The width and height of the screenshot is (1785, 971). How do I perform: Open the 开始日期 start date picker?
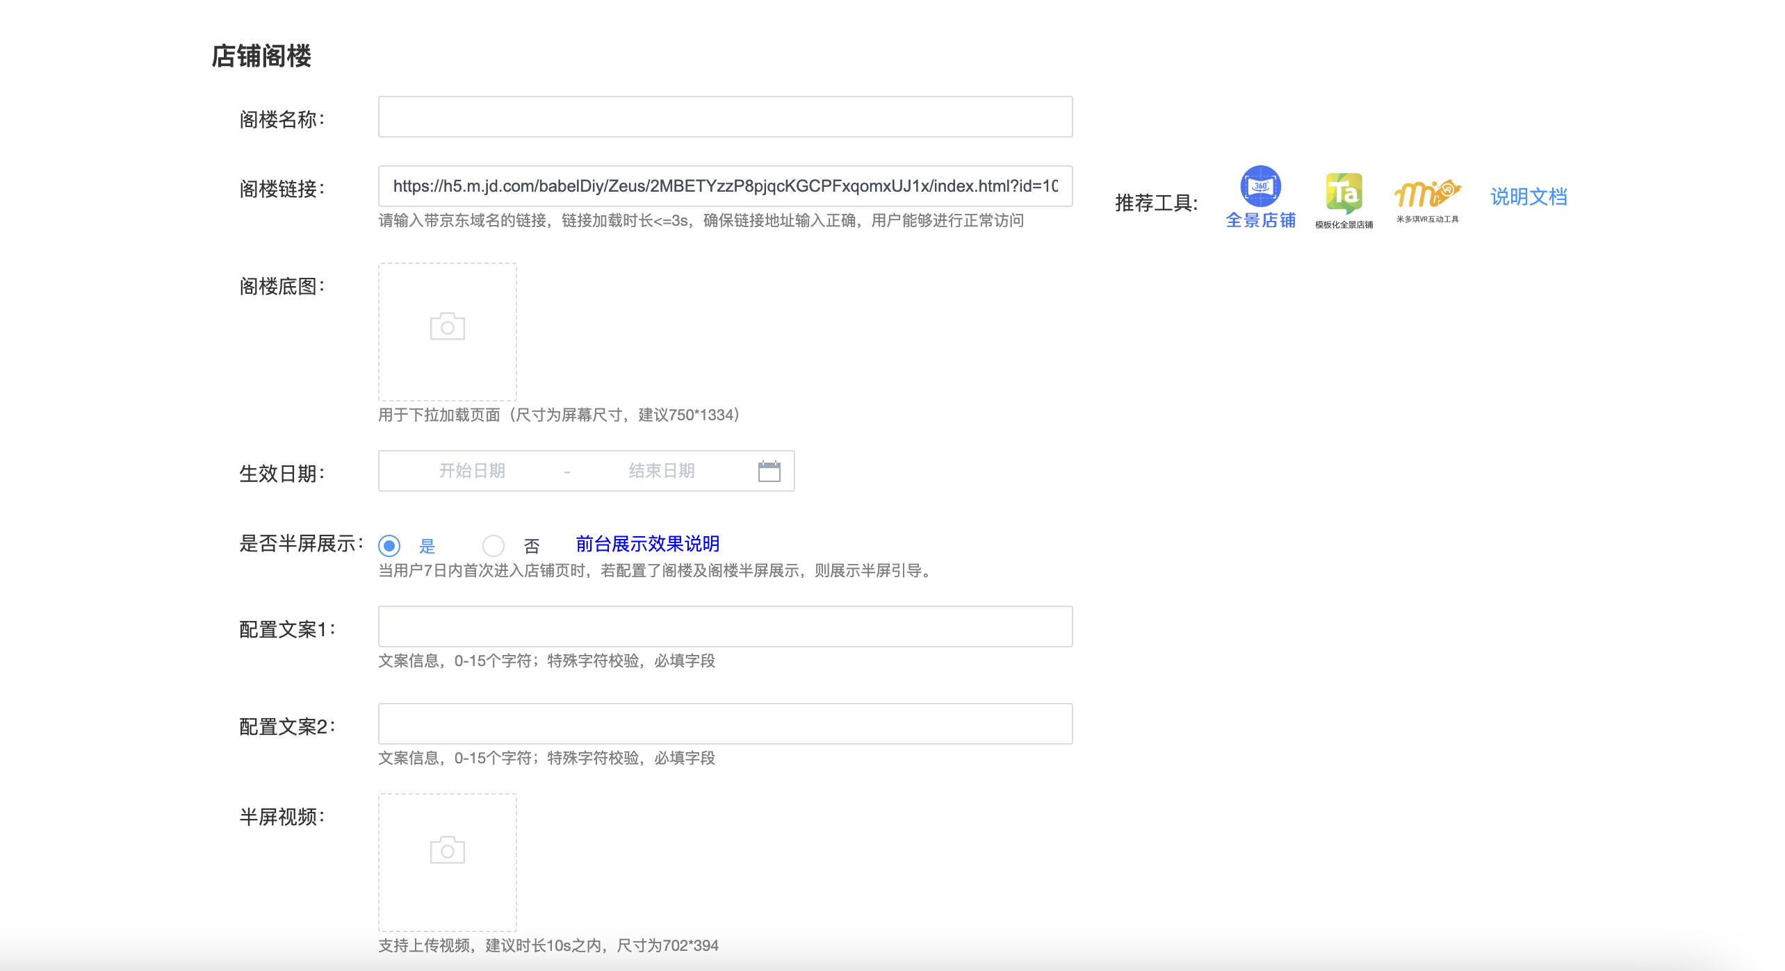(x=472, y=471)
